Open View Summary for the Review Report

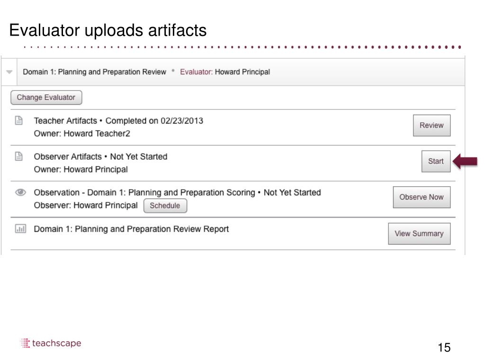pos(419,234)
